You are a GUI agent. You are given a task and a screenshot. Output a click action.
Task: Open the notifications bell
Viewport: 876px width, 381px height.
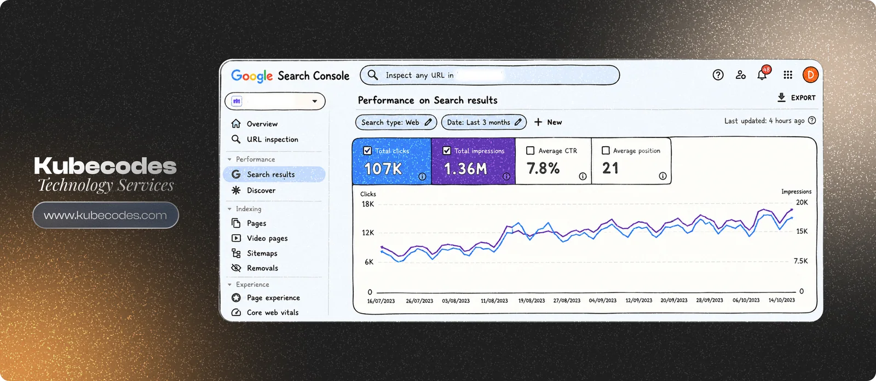coord(763,74)
